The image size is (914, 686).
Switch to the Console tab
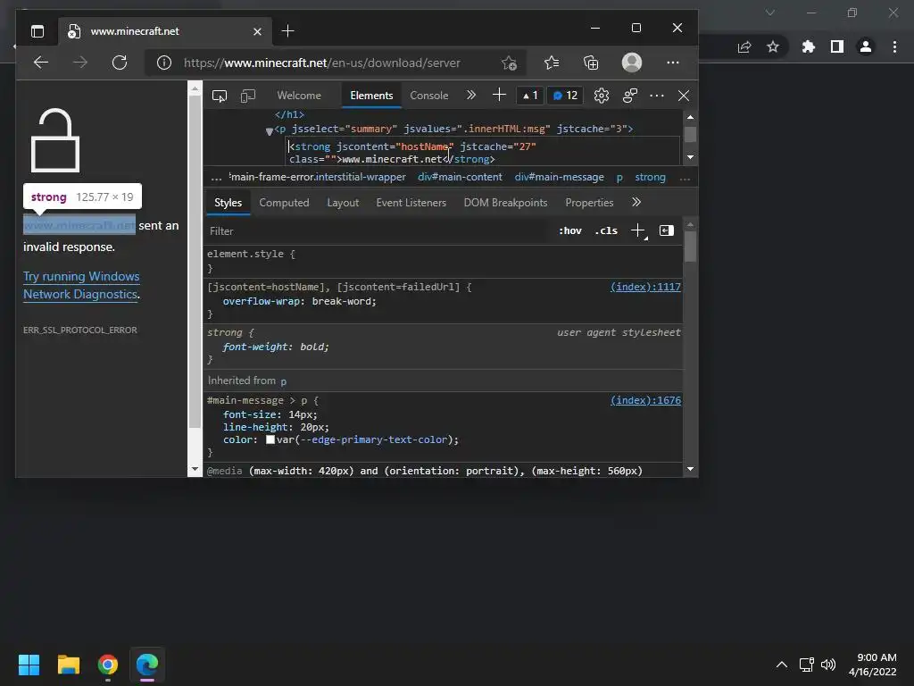pos(429,95)
